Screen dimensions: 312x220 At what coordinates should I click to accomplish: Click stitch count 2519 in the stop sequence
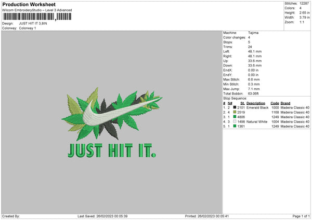(241, 113)
